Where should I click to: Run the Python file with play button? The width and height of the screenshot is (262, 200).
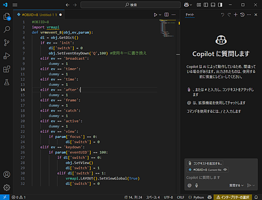click(156, 15)
